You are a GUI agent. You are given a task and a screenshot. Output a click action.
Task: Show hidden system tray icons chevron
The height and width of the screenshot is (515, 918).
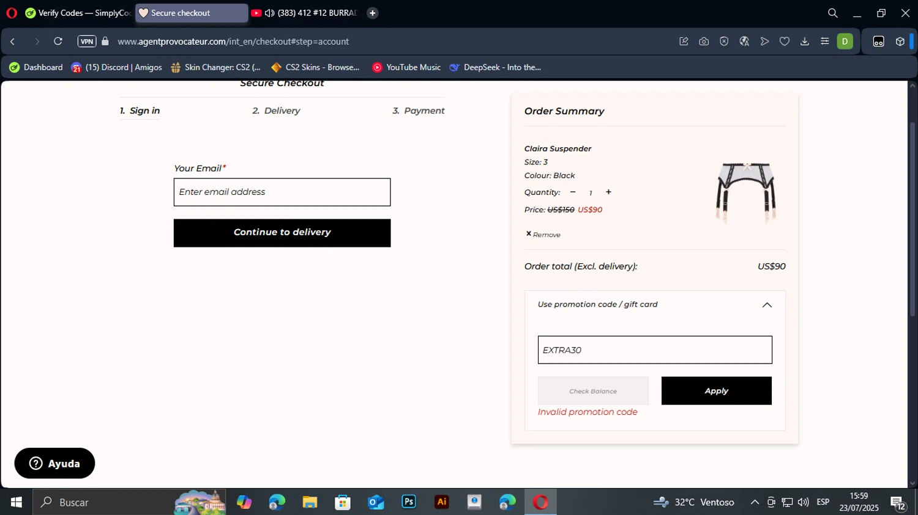click(755, 502)
